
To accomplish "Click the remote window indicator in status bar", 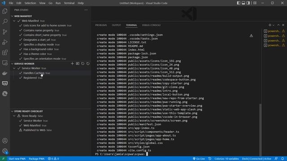I will click(x=3, y=159).
